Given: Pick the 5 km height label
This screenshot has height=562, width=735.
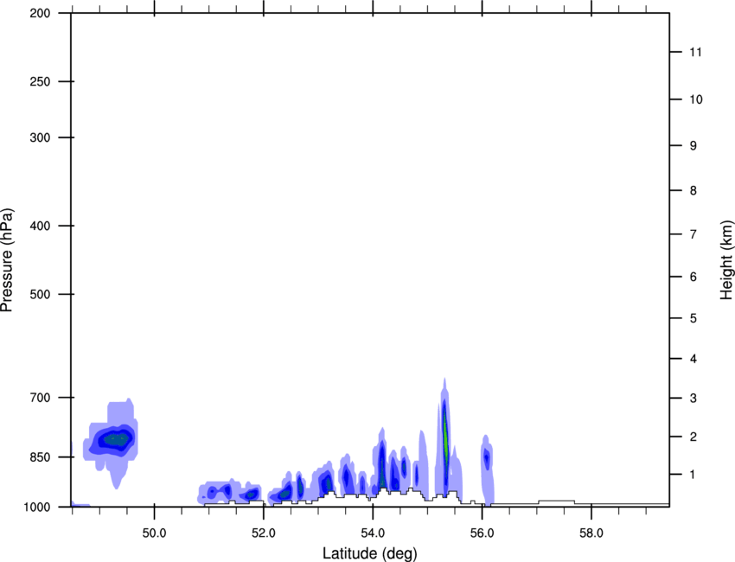Looking at the screenshot, I should [693, 318].
